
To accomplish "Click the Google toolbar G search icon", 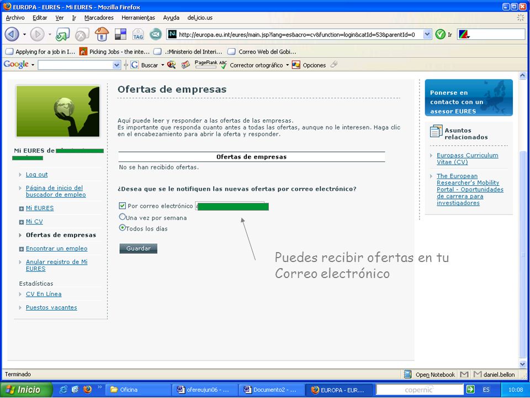I will 135,65.
